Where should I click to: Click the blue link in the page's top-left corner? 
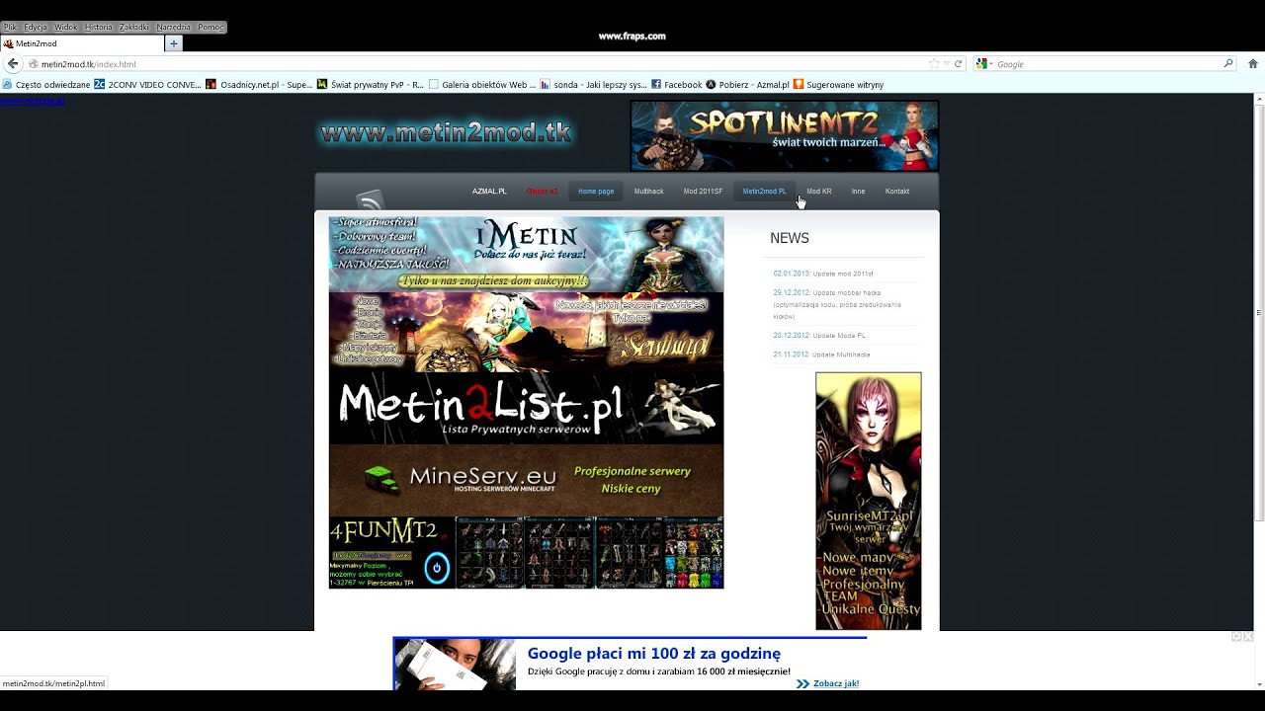[33, 100]
